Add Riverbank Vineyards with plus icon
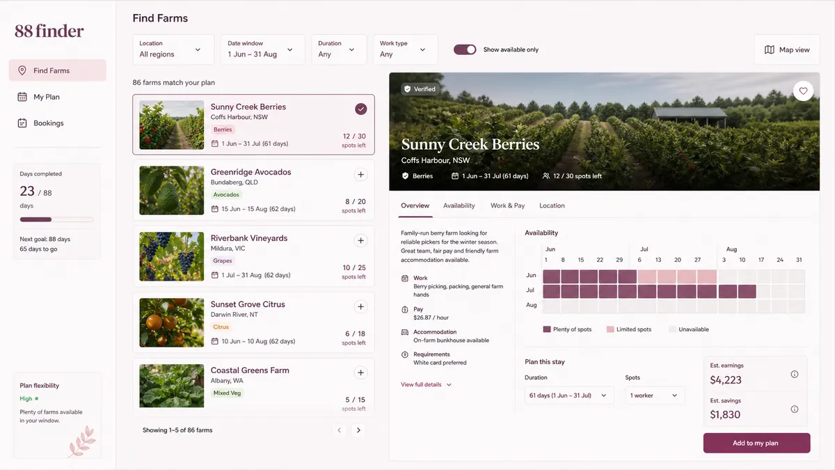Screen dimensions: 835x470 (x=360, y=241)
